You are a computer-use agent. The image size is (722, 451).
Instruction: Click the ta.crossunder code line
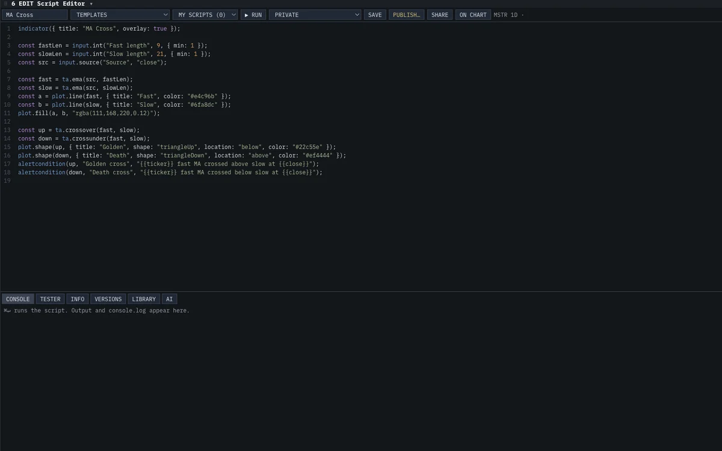(x=84, y=138)
